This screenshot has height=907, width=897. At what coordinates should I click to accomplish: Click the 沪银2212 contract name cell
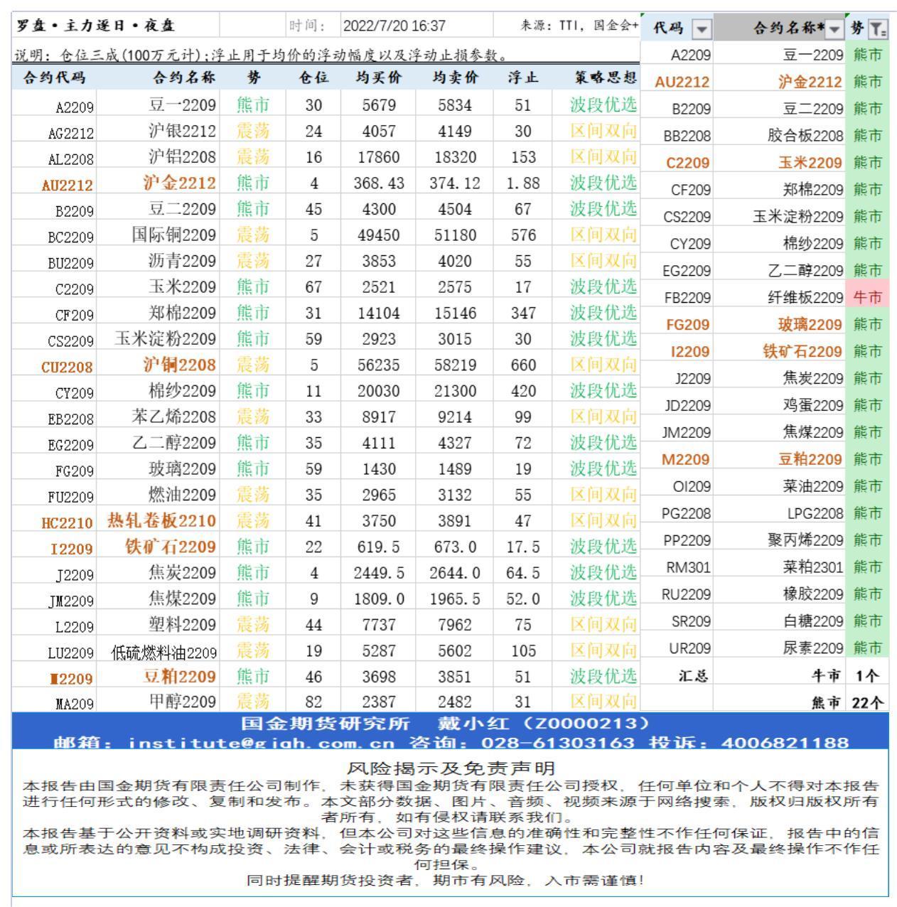(x=158, y=132)
